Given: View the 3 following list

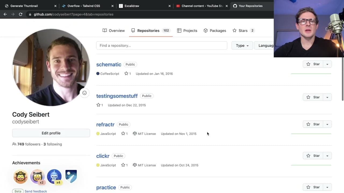Looking at the screenshot, I should click(x=53, y=144).
